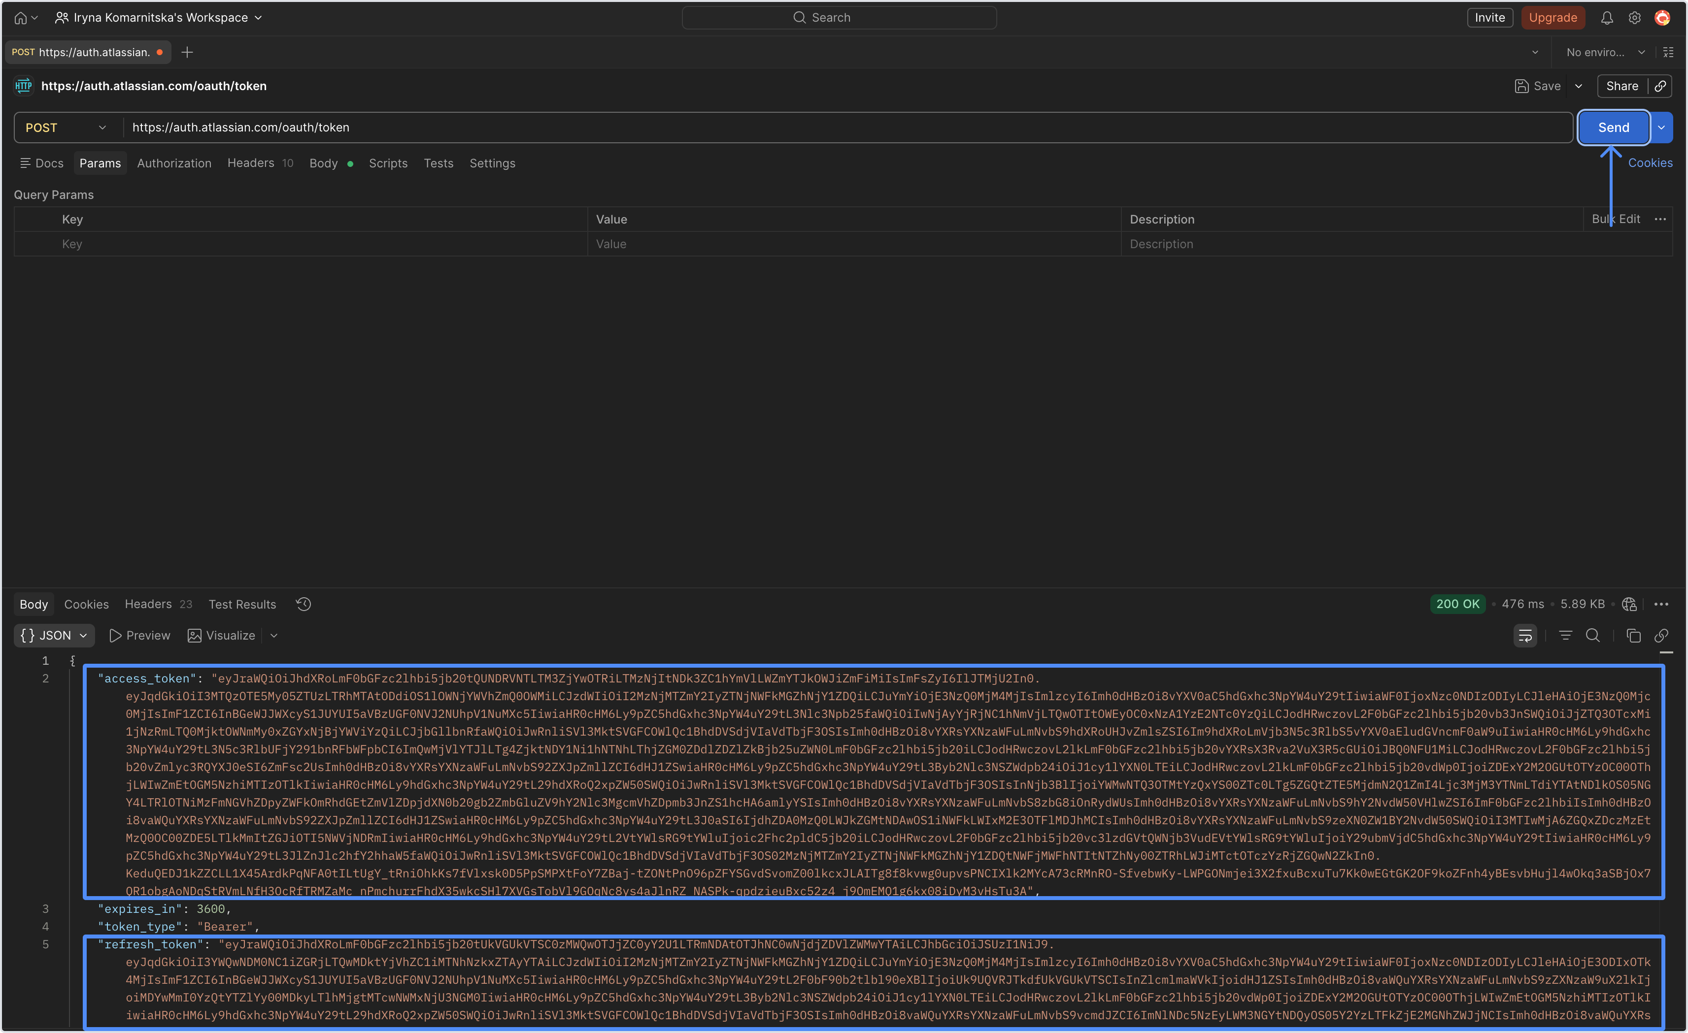Image resolution: width=1688 pixels, height=1033 pixels.
Task: Switch to the Authorization tab
Action: click(174, 163)
